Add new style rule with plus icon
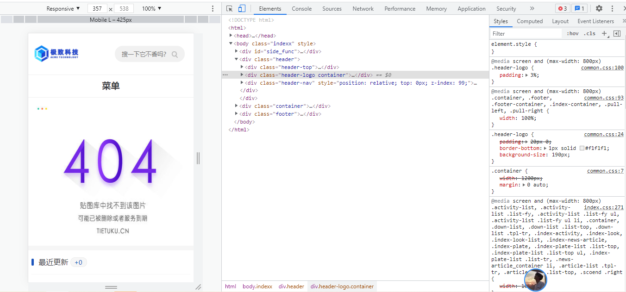This screenshot has height=292, width=626. pos(604,33)
